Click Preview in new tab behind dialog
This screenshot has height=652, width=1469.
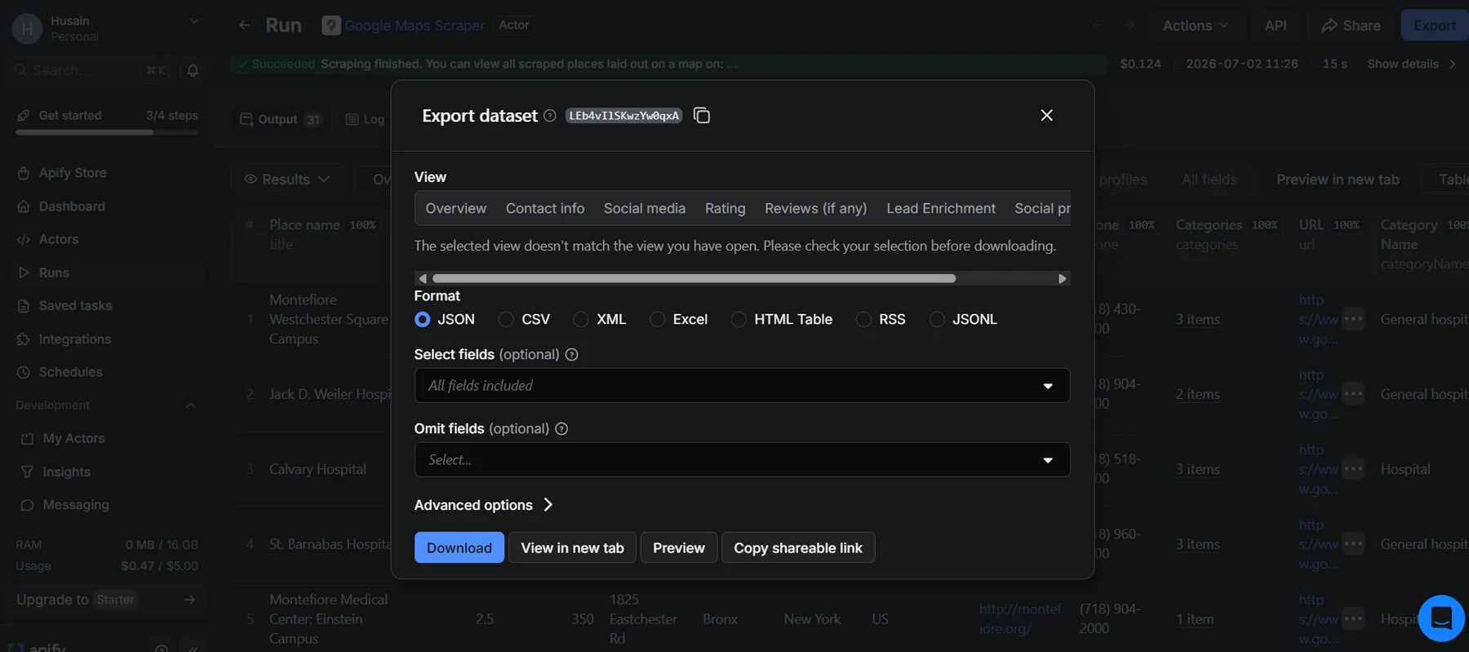tap(1338, 180)
